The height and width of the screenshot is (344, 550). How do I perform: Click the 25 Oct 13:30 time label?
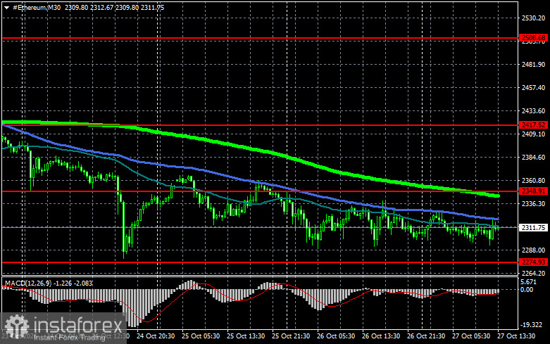point(246,336)
